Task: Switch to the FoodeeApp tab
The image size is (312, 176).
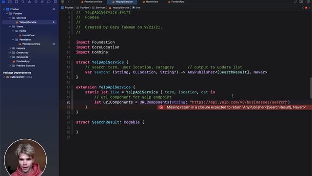Action: (x=176, y=1)
